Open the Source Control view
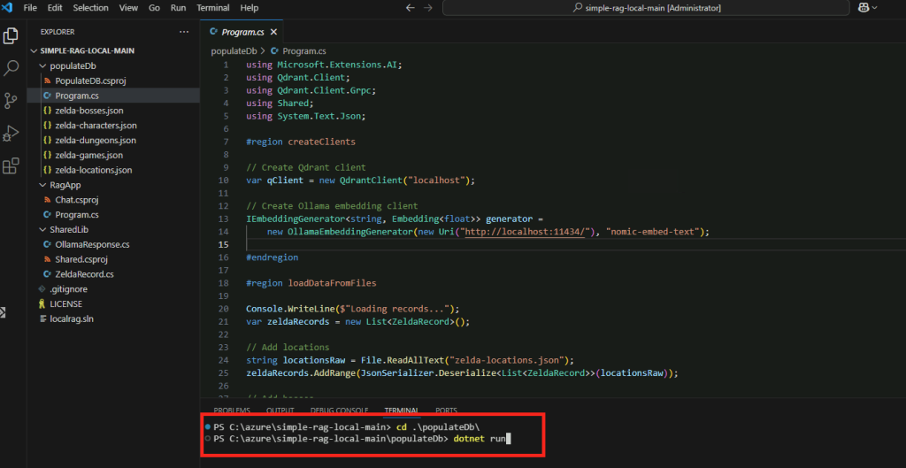Screen dimensions: 906x468 point(11,101)
